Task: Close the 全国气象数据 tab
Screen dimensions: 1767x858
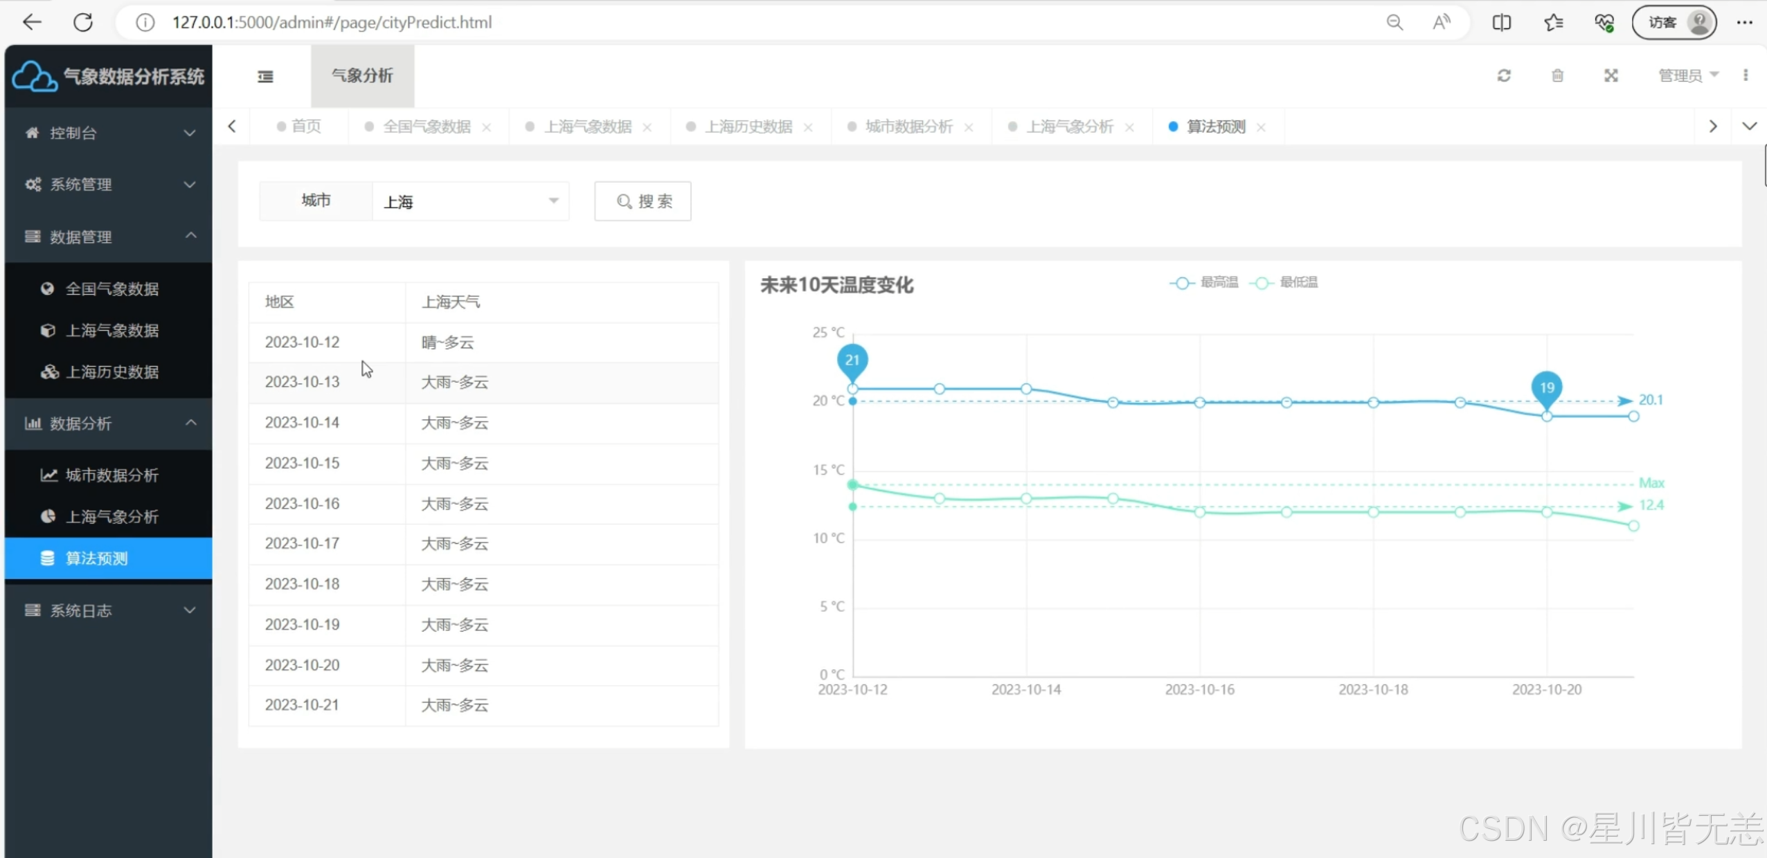Action: pyautogui.click(x=487, y=127)
